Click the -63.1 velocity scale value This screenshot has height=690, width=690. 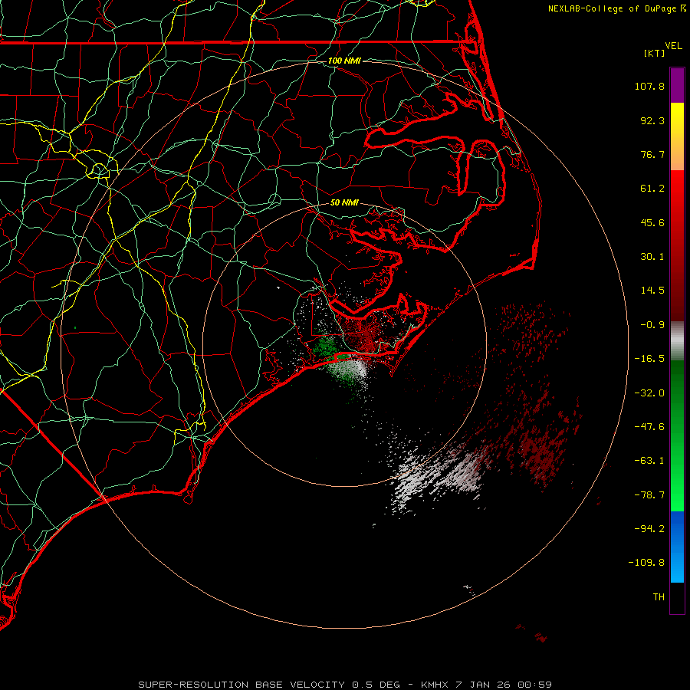point(649,461)
